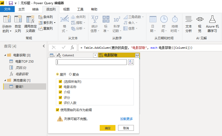Uncheck the 电影名称 checkbox
The width and height of the screenshot is (222, 136).
(60, 87)
